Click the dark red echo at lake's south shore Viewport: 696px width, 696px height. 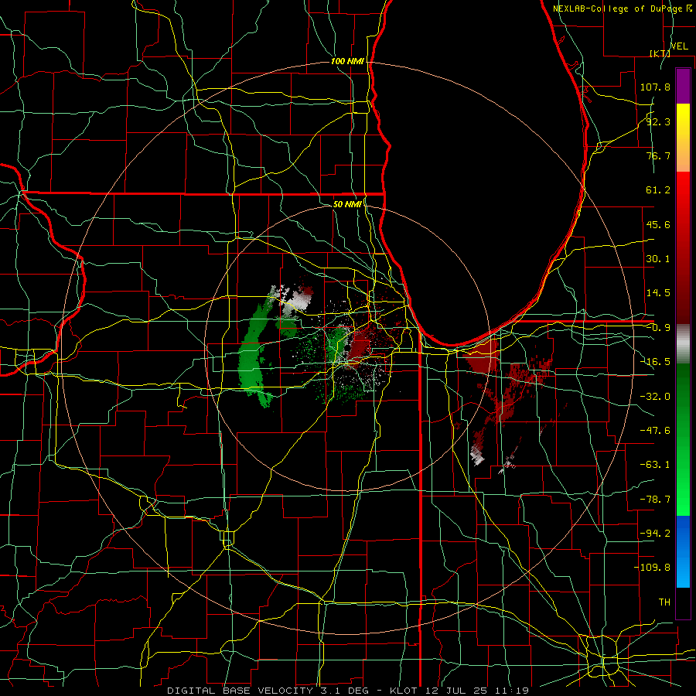(482, 356)
